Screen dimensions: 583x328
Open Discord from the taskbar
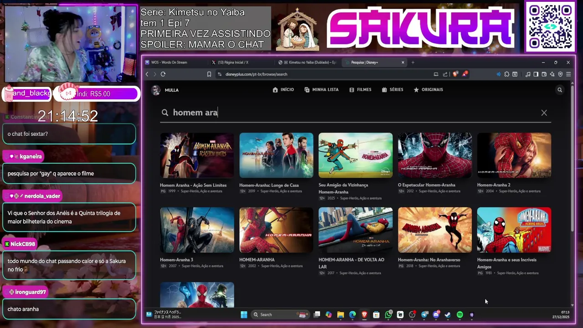[436, 315]
